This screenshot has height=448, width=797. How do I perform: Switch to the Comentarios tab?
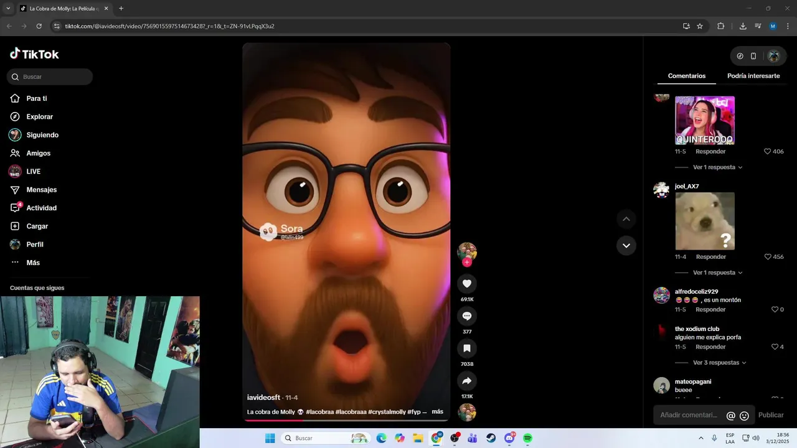(x=687, y=76)
